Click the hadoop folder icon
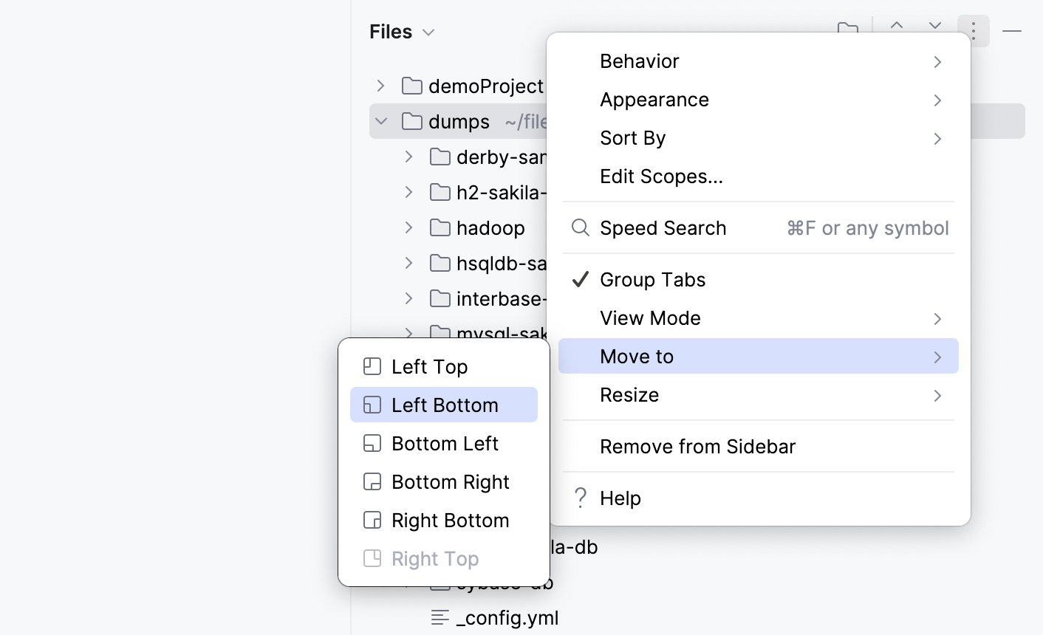The width and height of the screenshot is (1043, 635). [x=440, y=228]
